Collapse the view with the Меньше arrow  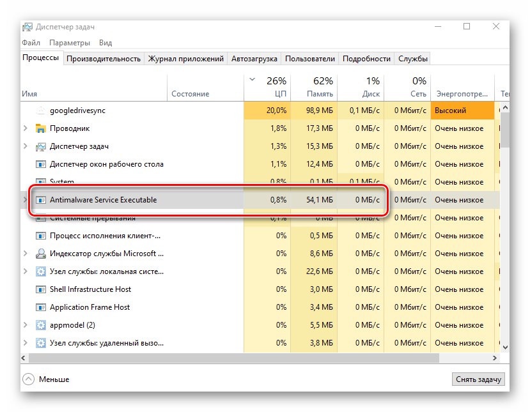click(29, 379)
